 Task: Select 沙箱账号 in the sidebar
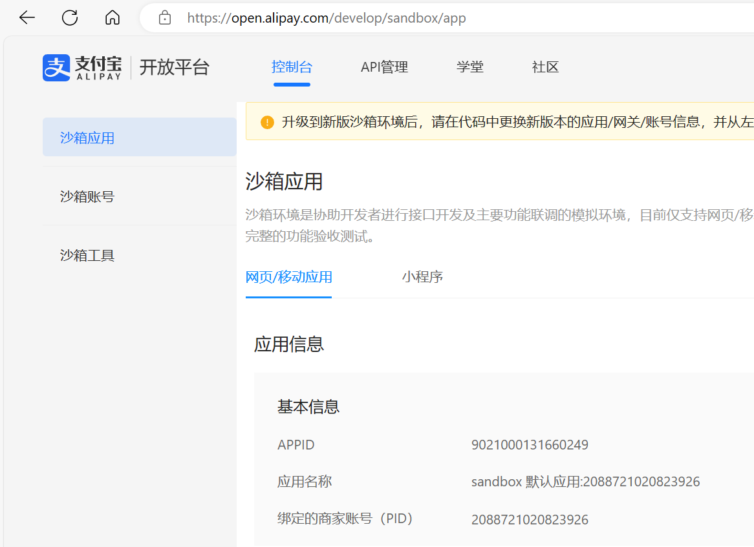tap(140, 196)
